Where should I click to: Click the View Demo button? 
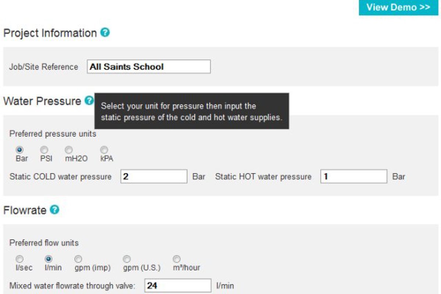pyautogui.click(x=397, y=7)
